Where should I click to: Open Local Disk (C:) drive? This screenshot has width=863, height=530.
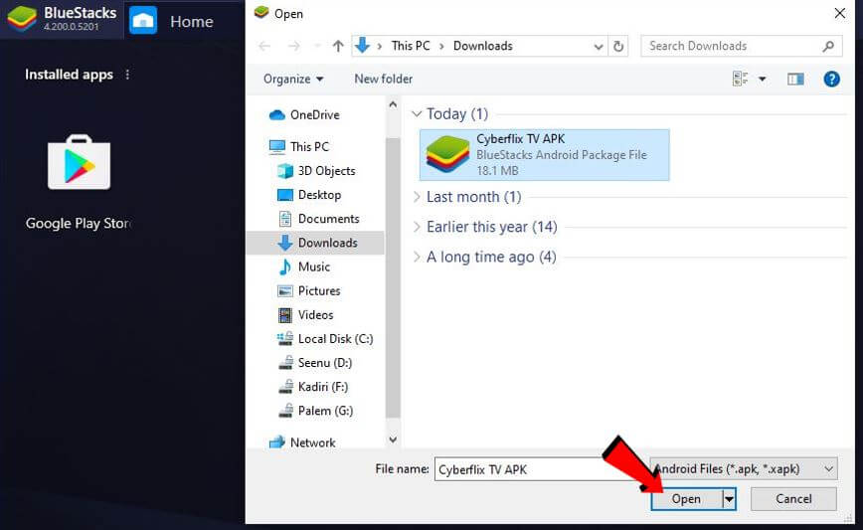click(335, 339)
